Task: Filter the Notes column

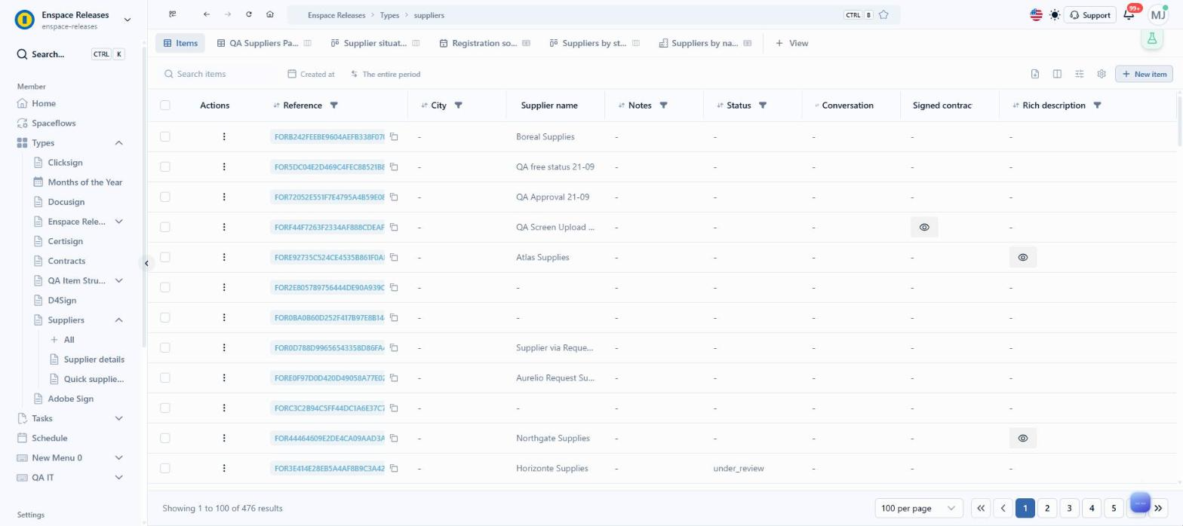Action: coord(663,106)
